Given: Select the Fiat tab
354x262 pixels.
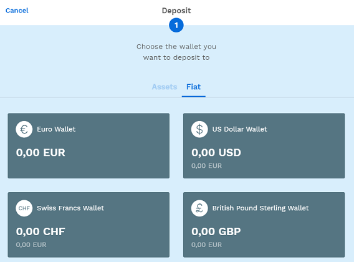Looking at the screenshot, I should (193, 87).
